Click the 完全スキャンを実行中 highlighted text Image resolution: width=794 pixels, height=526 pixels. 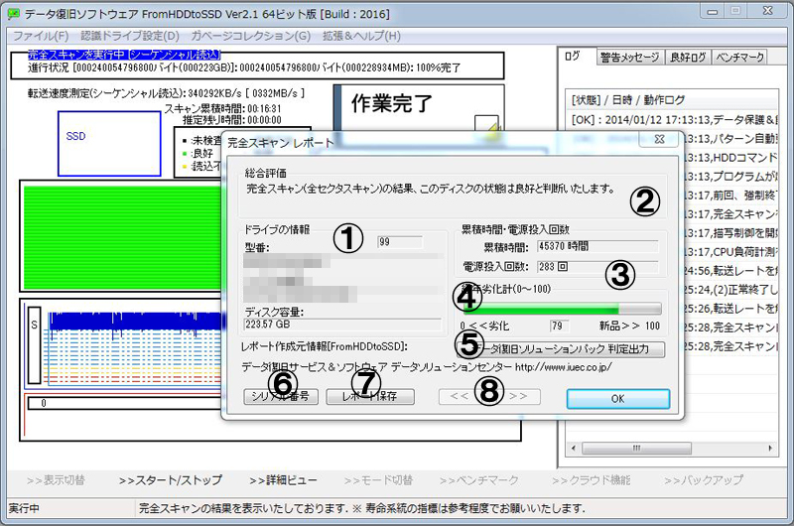click(x=124, y=55)
